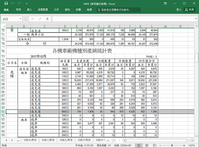Click the Tell Me search box with lightbulb
Viewport: 199px width, 148px height.
click(119, 10)
